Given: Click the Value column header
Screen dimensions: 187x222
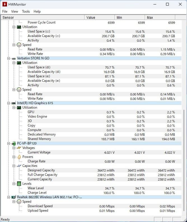Looking at the screenshot, I should point(99,17).
